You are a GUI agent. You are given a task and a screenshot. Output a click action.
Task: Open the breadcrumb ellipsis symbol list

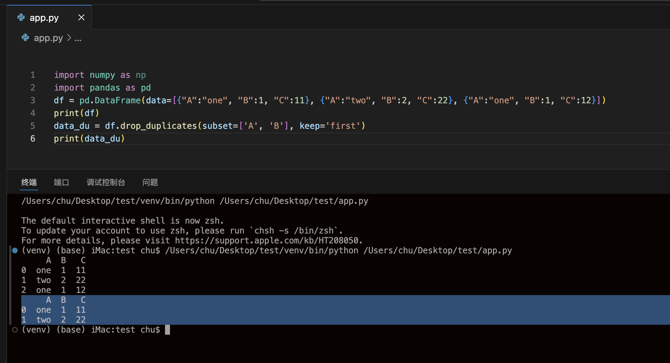78,38
